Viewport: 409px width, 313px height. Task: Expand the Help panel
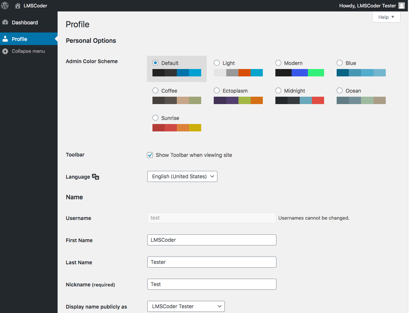tap(386, 17)
